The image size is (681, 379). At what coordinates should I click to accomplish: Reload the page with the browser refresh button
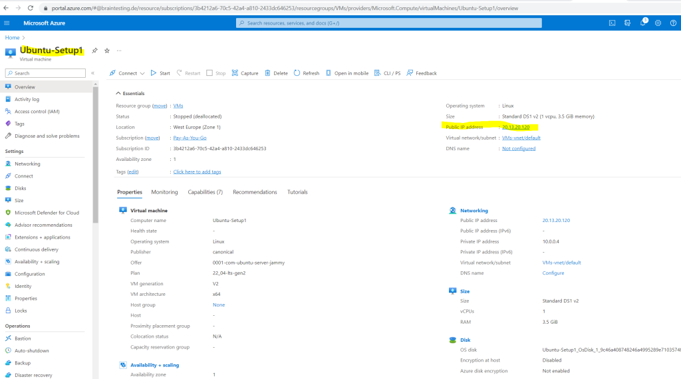coord(31,8)
